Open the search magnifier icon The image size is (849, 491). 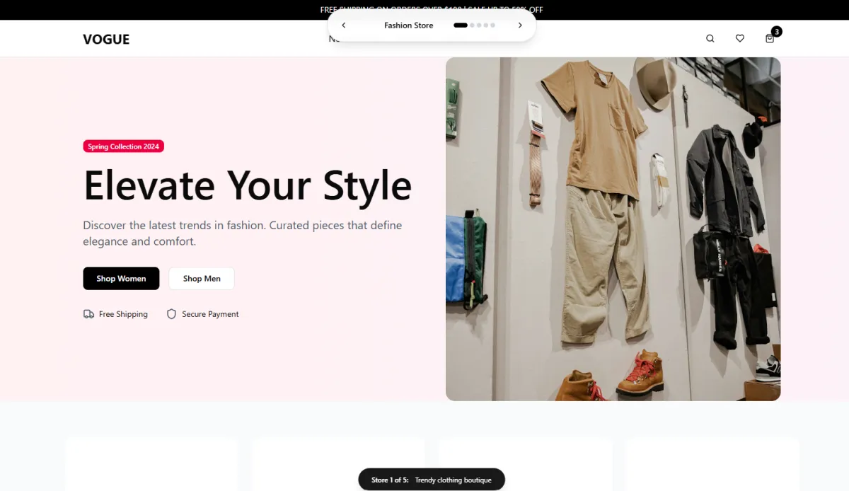point(710,39)
